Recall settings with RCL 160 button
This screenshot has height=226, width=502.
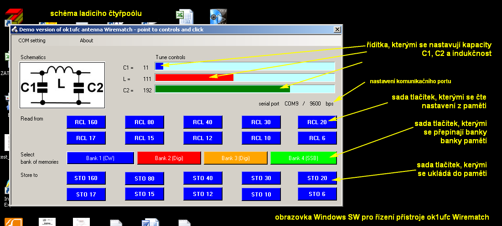tap(86, 122)
